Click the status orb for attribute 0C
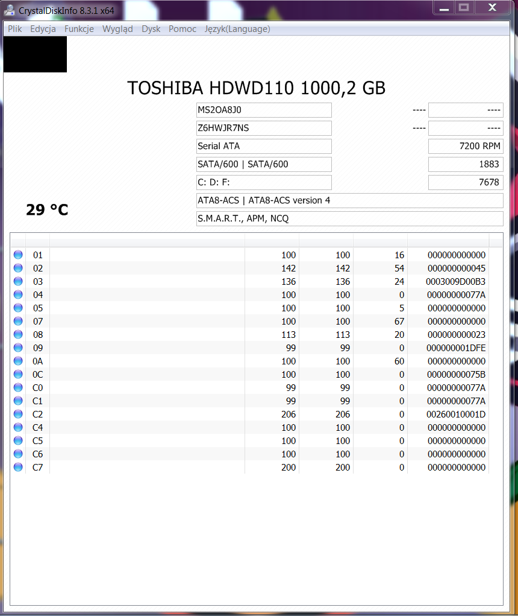 tap(18, 374)
